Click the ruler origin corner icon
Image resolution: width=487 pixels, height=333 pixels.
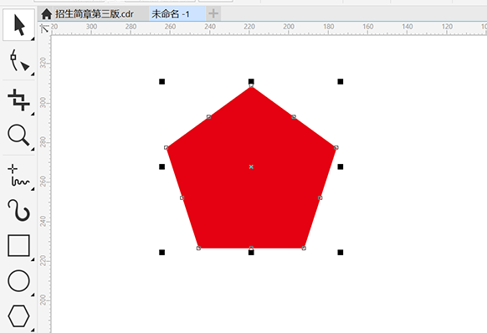click(x=44, y=28)
